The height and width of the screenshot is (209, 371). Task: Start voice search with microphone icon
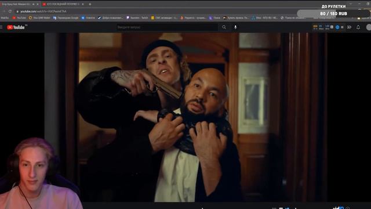click(x=235, y=27)
